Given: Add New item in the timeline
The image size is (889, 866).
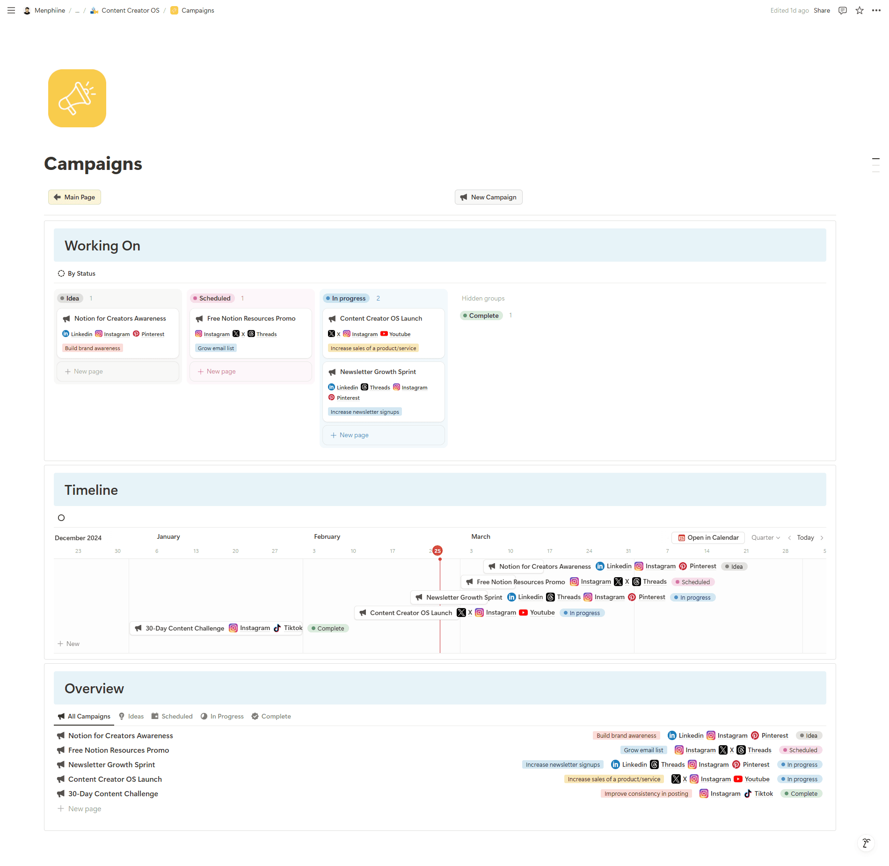Looking at the screenshot, I should coord(68,644).
